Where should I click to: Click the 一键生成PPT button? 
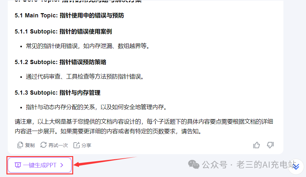tap(40, 165)
